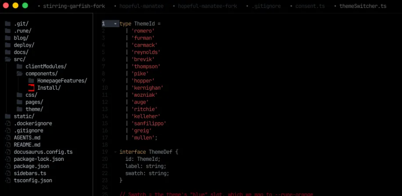Click the 'swatch: string;' code line
Image resolution: width=402 pixels, height=196 pixels.
pos(147,173)
